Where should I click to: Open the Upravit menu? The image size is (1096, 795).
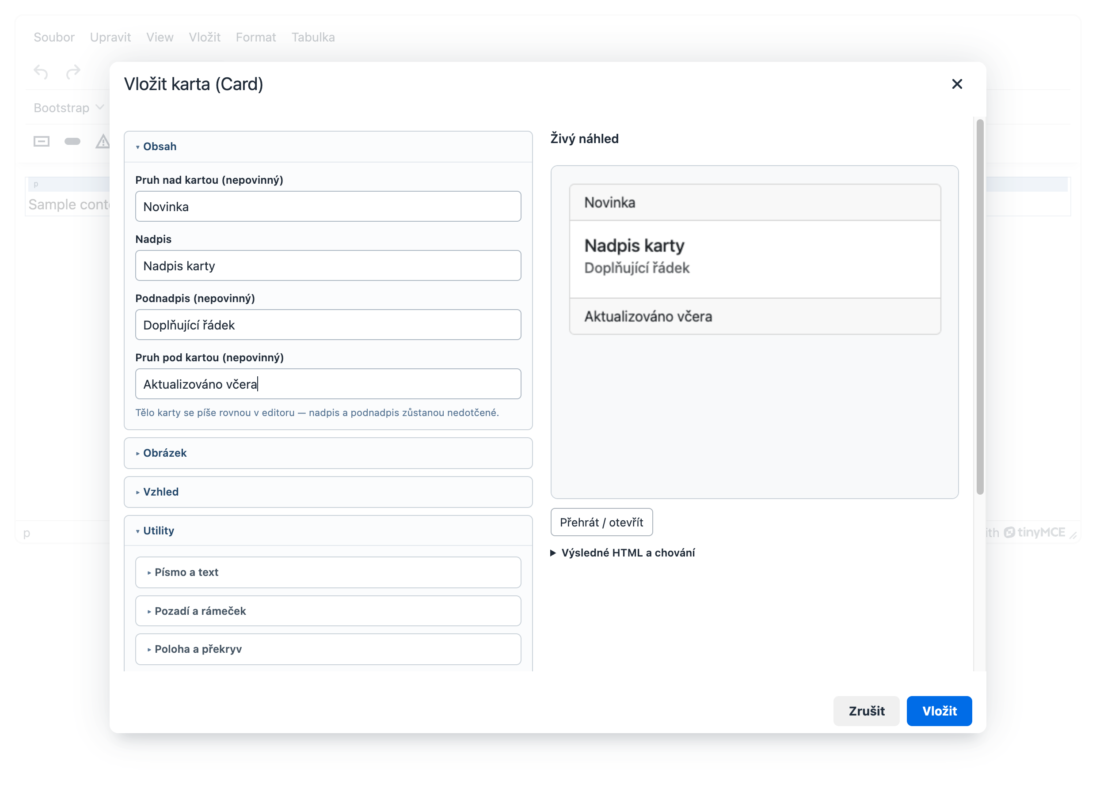[x=110, y=37]
